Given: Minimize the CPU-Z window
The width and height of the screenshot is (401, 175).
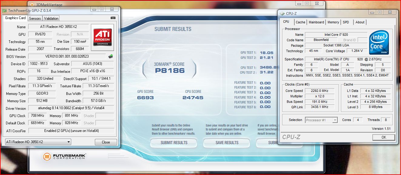Looking at the screenshot, I should pos(372,12).
